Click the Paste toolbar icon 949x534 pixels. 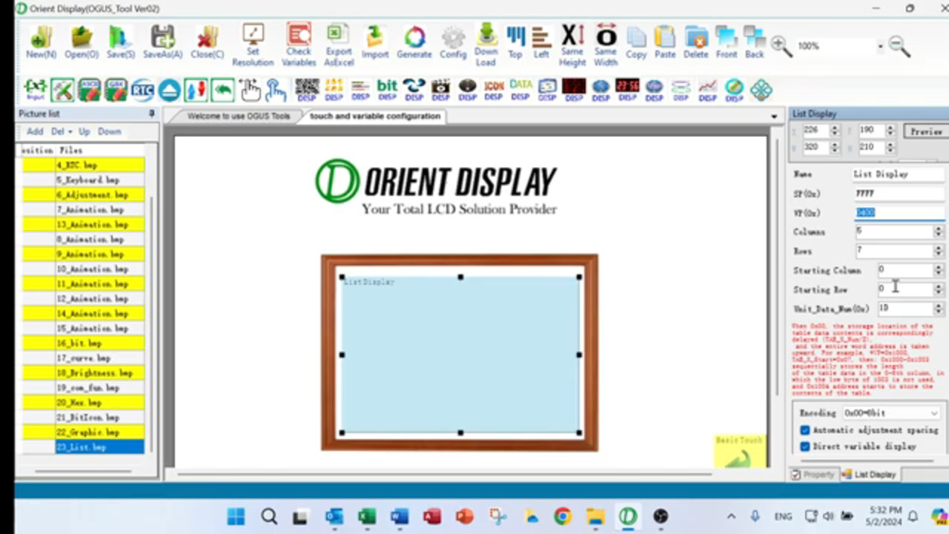coord(665,42)
